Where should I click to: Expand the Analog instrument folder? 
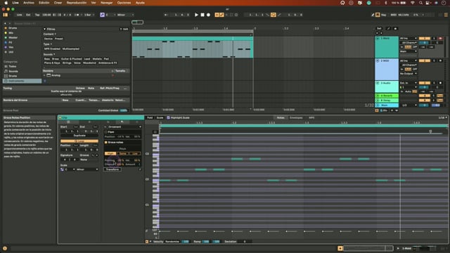[x=44, y=75]
